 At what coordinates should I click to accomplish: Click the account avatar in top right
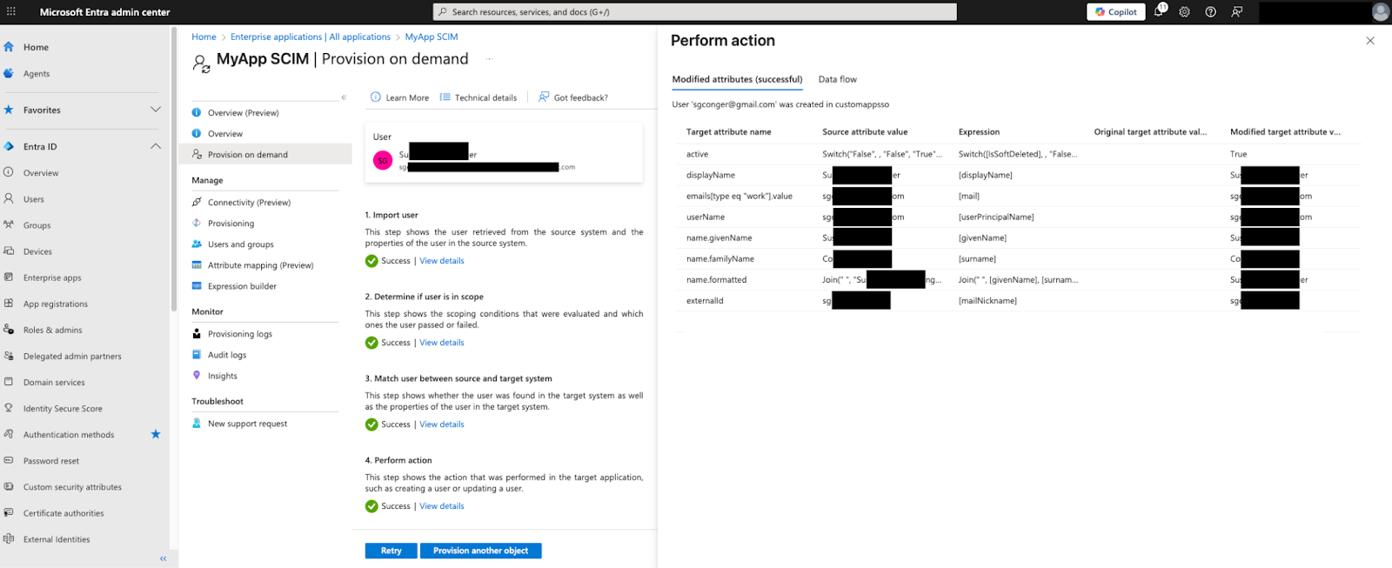pos(1380,11)
